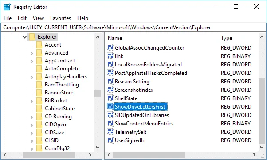Open the Help menu
The image size is (267, 160).
pos(82,18)
